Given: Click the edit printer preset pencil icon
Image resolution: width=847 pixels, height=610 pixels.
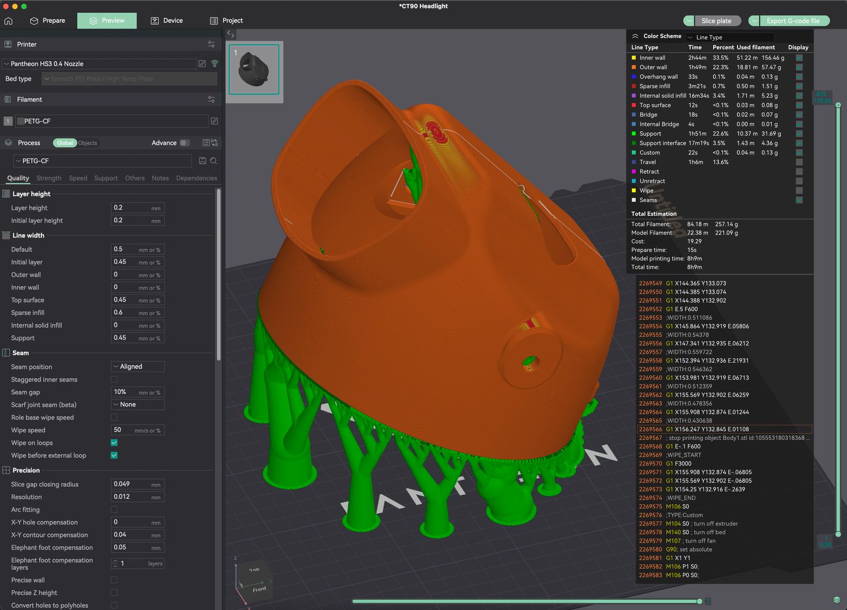Looking at the screenshot, I should (x=202, y=63).
